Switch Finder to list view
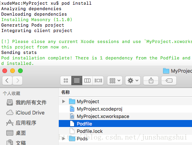The image size is (192, 145). [77, 81]
